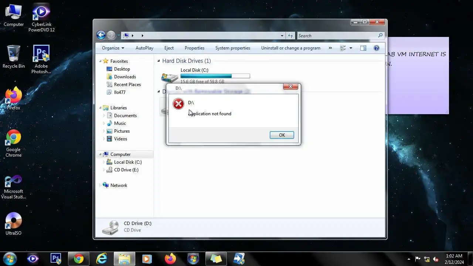Launch PowerDVD from the taskbar
The image size is (473, 266).
(33, 259)
